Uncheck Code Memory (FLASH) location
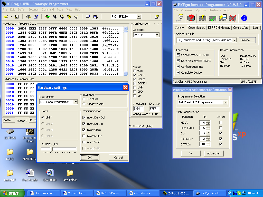The width and height of the screenshot is (263, 197). pos(178,55)
